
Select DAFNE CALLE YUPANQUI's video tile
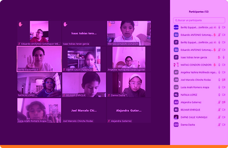coord(84,59)
